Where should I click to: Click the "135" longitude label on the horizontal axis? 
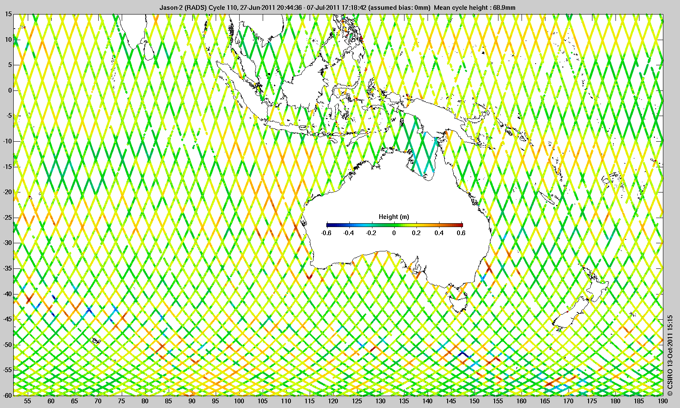(x=404, y=401)
